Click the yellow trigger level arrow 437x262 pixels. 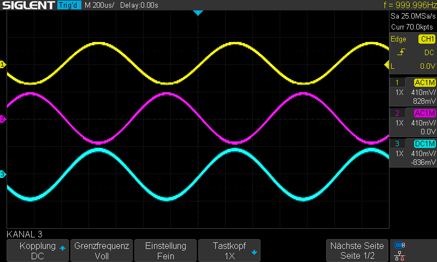pyautogui.click(x=387, y=65)
